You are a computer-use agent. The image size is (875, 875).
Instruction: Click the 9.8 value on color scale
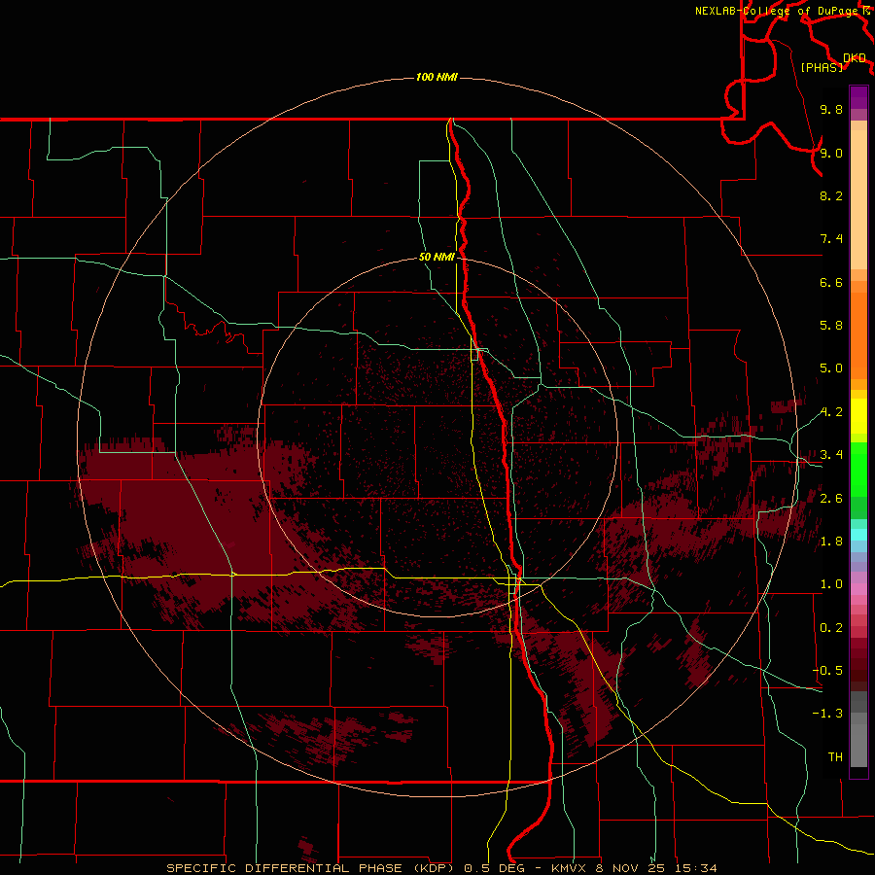(x=831, y=109)
